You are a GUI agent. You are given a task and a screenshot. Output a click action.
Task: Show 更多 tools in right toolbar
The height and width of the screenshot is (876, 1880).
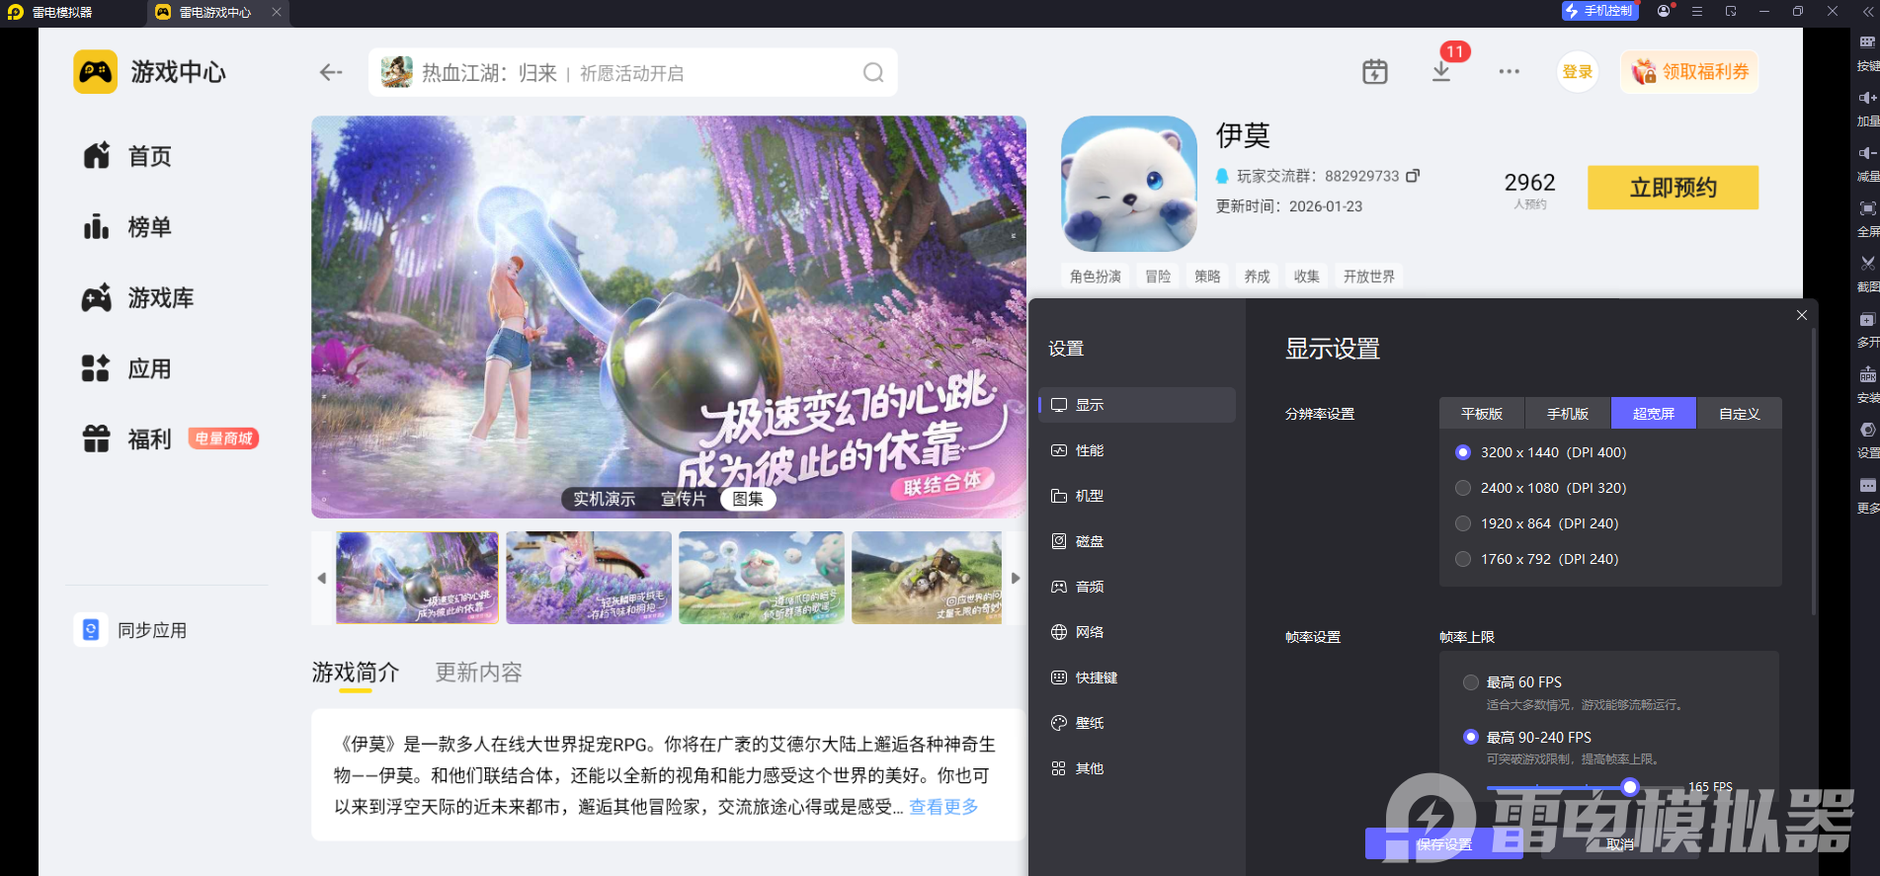[x=1867, y=496]
